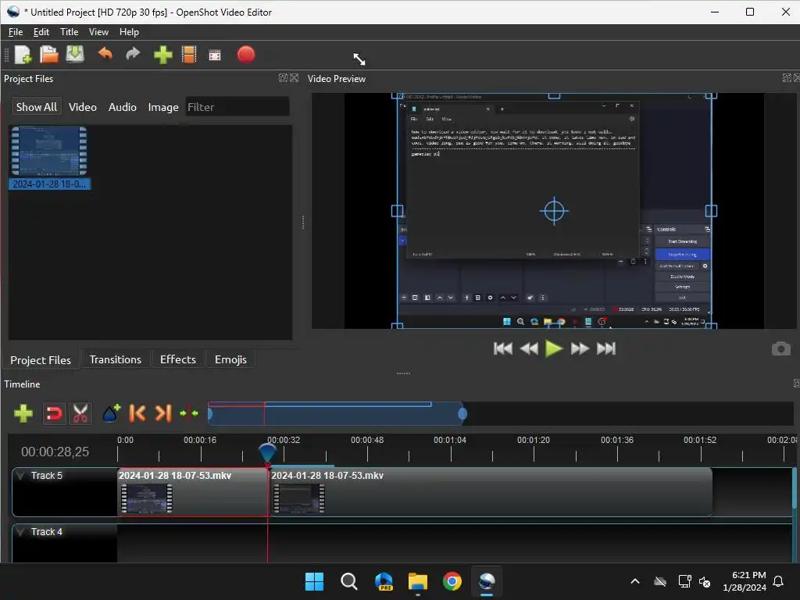Show hidden system tray icons
The image size is (800, 600).
coord(635,581)
